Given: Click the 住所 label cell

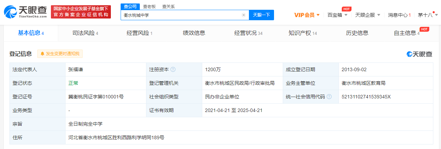Looking at the screenshot, I should click(x=37, y=137).
